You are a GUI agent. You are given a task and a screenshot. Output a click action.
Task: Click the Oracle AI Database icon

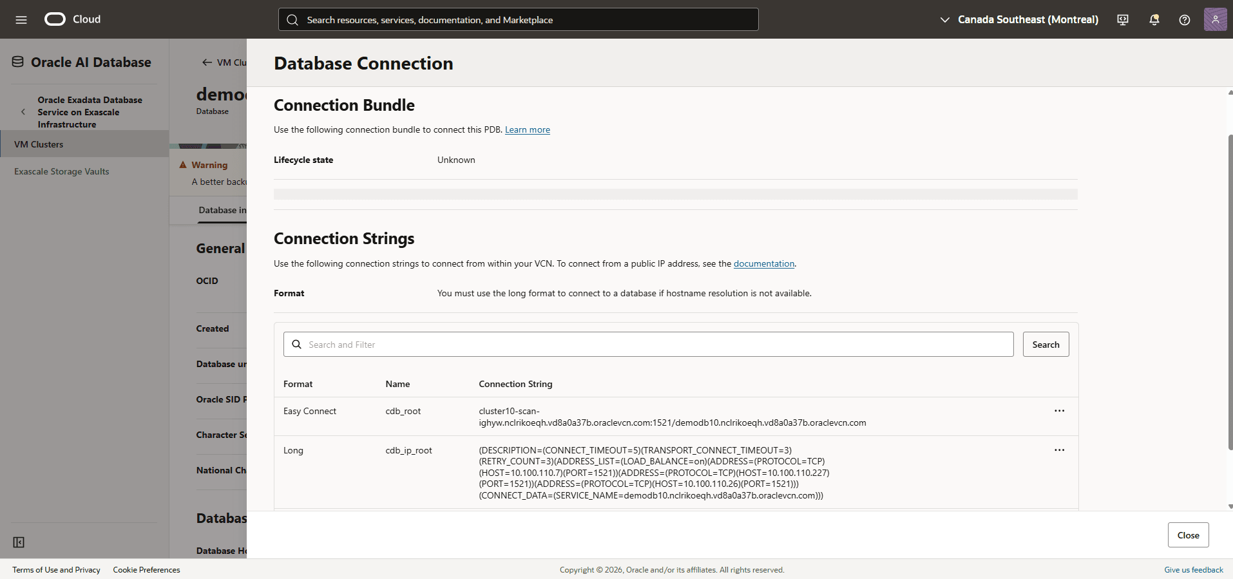(18, 62)
